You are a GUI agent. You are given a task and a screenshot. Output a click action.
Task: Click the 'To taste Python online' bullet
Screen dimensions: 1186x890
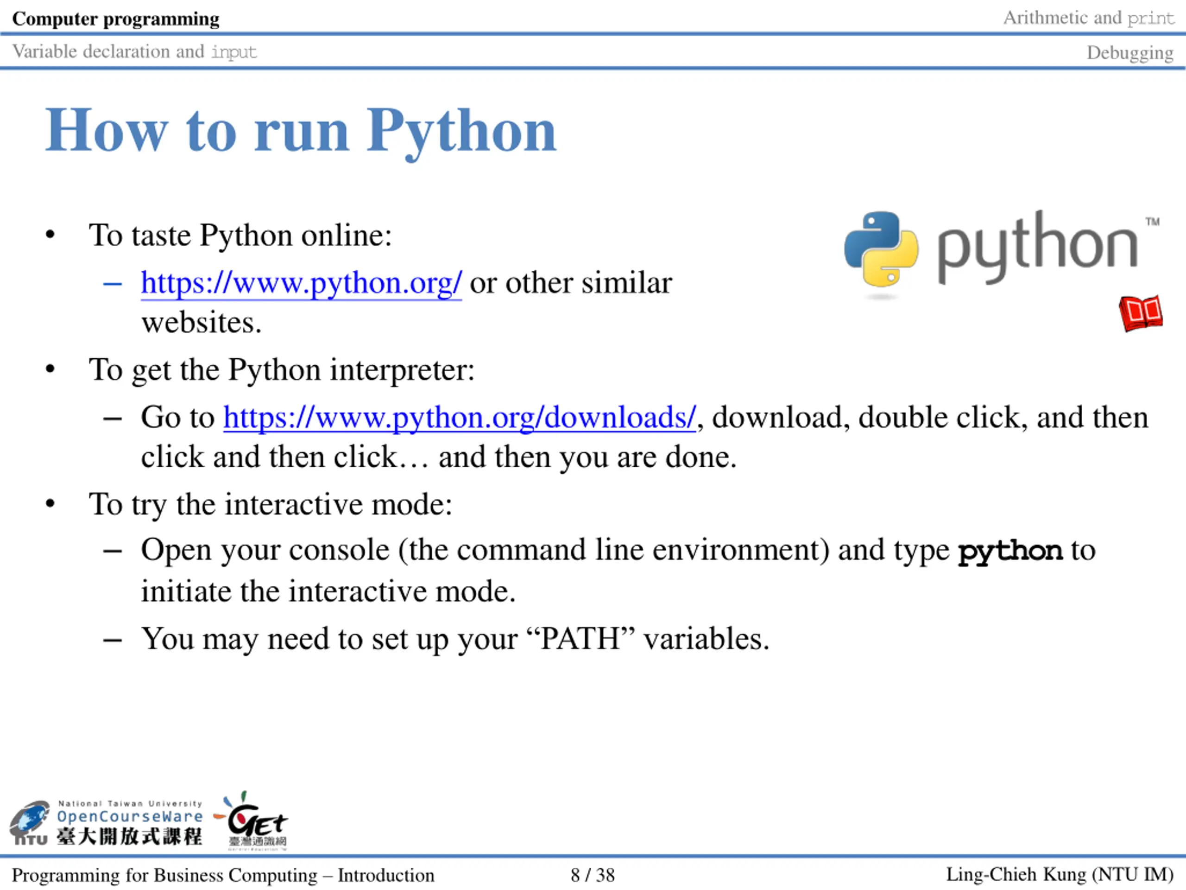240,235
